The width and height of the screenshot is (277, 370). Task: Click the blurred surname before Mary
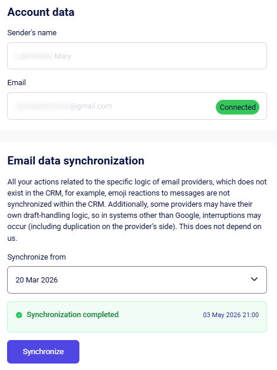(x=34, y=56)
